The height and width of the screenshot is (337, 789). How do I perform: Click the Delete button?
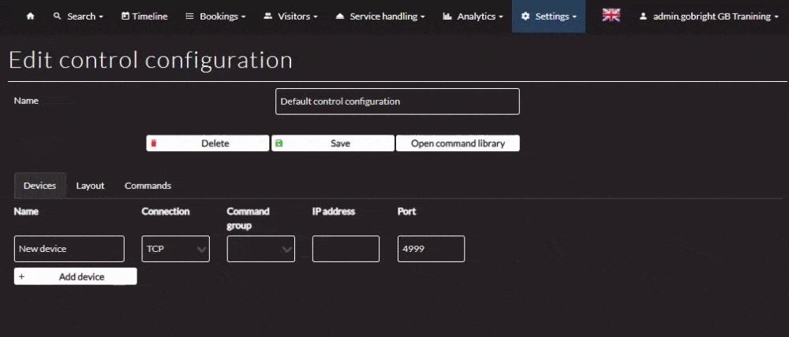click(208, 143)
